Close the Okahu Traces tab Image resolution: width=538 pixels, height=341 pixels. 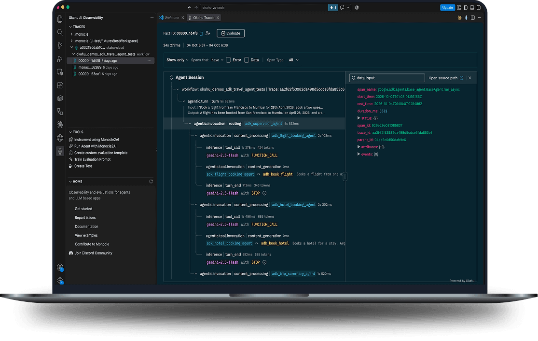[218, 18]
